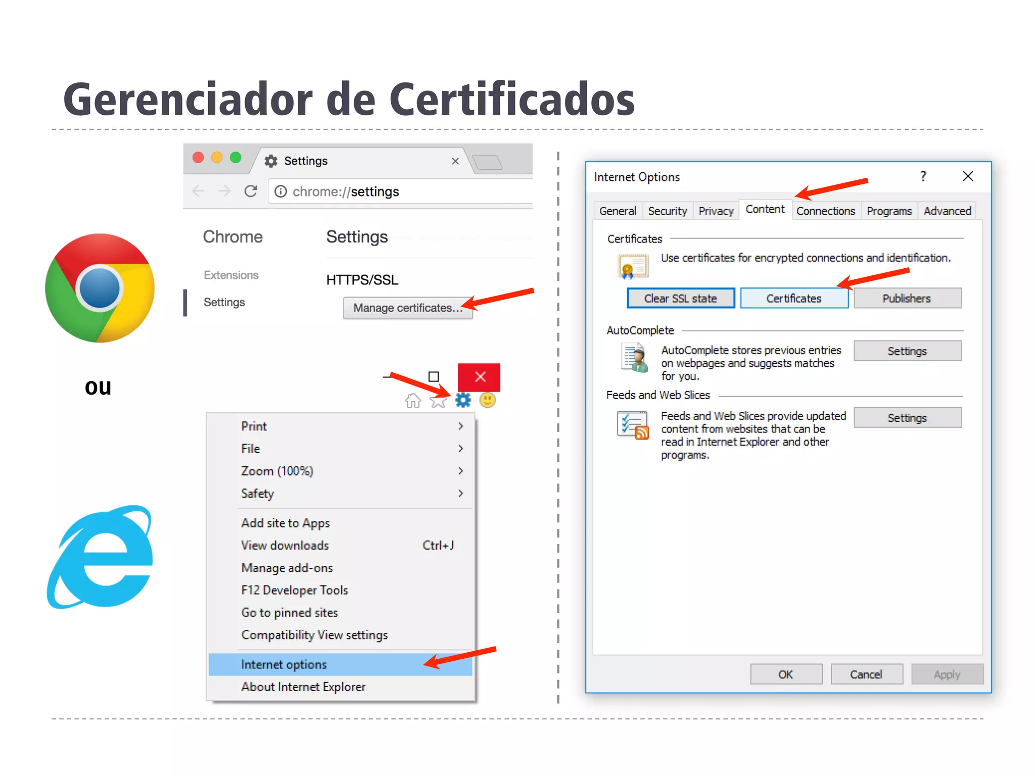This screenshot has width=1035, height=776.
Task: Switch to the Connections tab
Action: point(826,211)
